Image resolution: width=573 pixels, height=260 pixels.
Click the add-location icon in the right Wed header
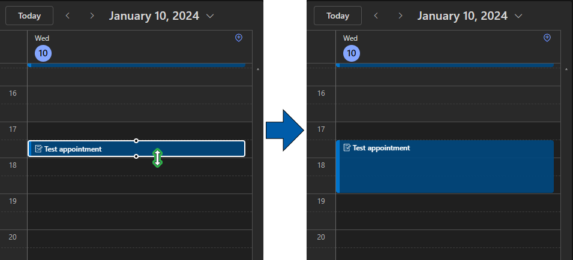point(547,38)
